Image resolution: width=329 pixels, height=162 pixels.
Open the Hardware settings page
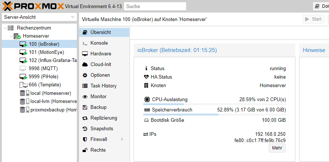(100, 54)
